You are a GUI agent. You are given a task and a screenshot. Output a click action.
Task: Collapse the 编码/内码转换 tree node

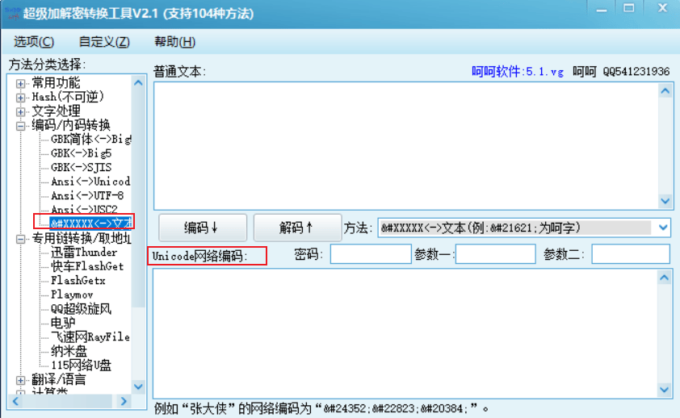[20, 126]
